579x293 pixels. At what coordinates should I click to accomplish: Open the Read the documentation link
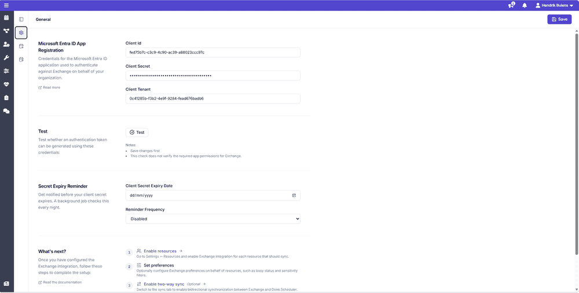(x=60, y=282)
